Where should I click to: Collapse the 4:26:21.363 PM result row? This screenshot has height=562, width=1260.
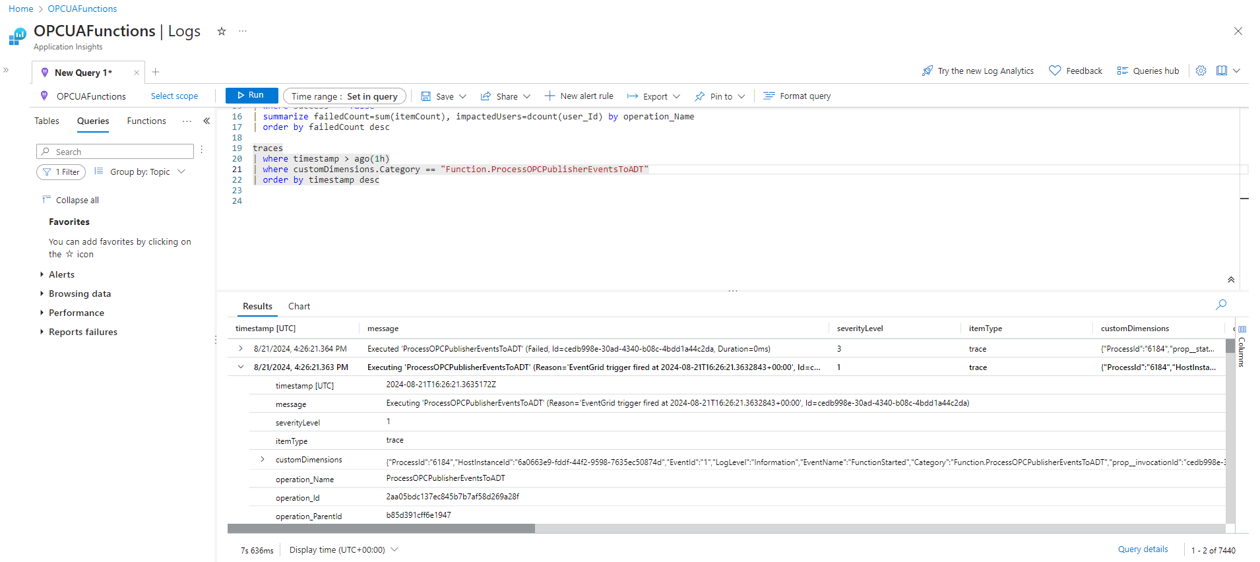click(x=241, y=367)
